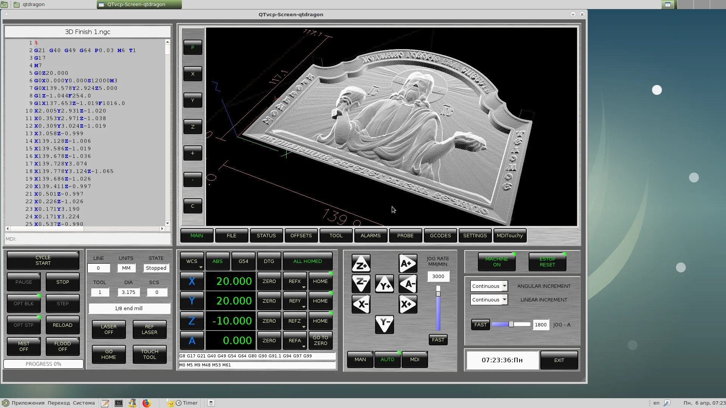Click G-code vertical scrollbar down arrow
Image resolution: width=726 pixels, height=408 pixels.
pyautogui.click(x=168, y=224)
